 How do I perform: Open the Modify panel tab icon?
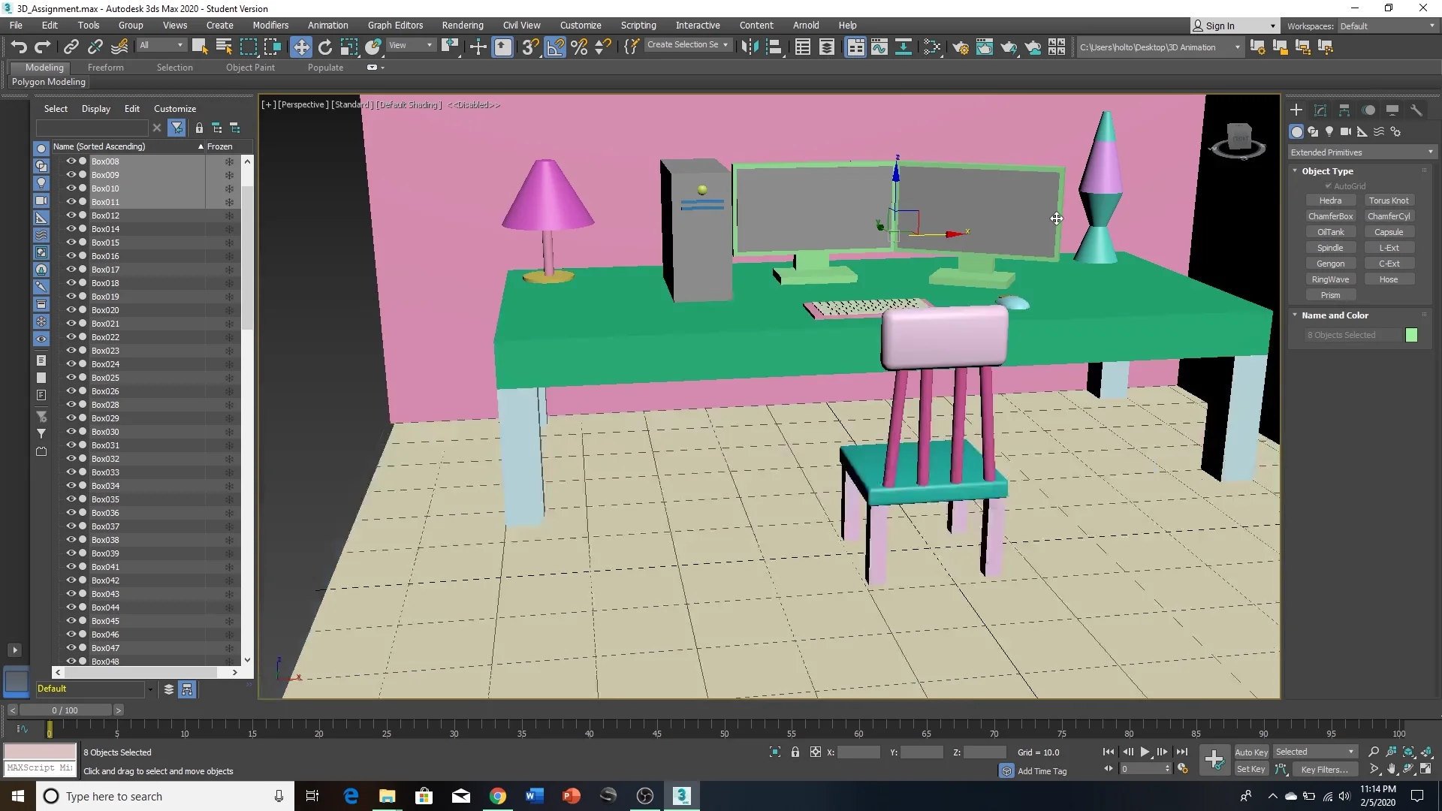(1320, 110)
